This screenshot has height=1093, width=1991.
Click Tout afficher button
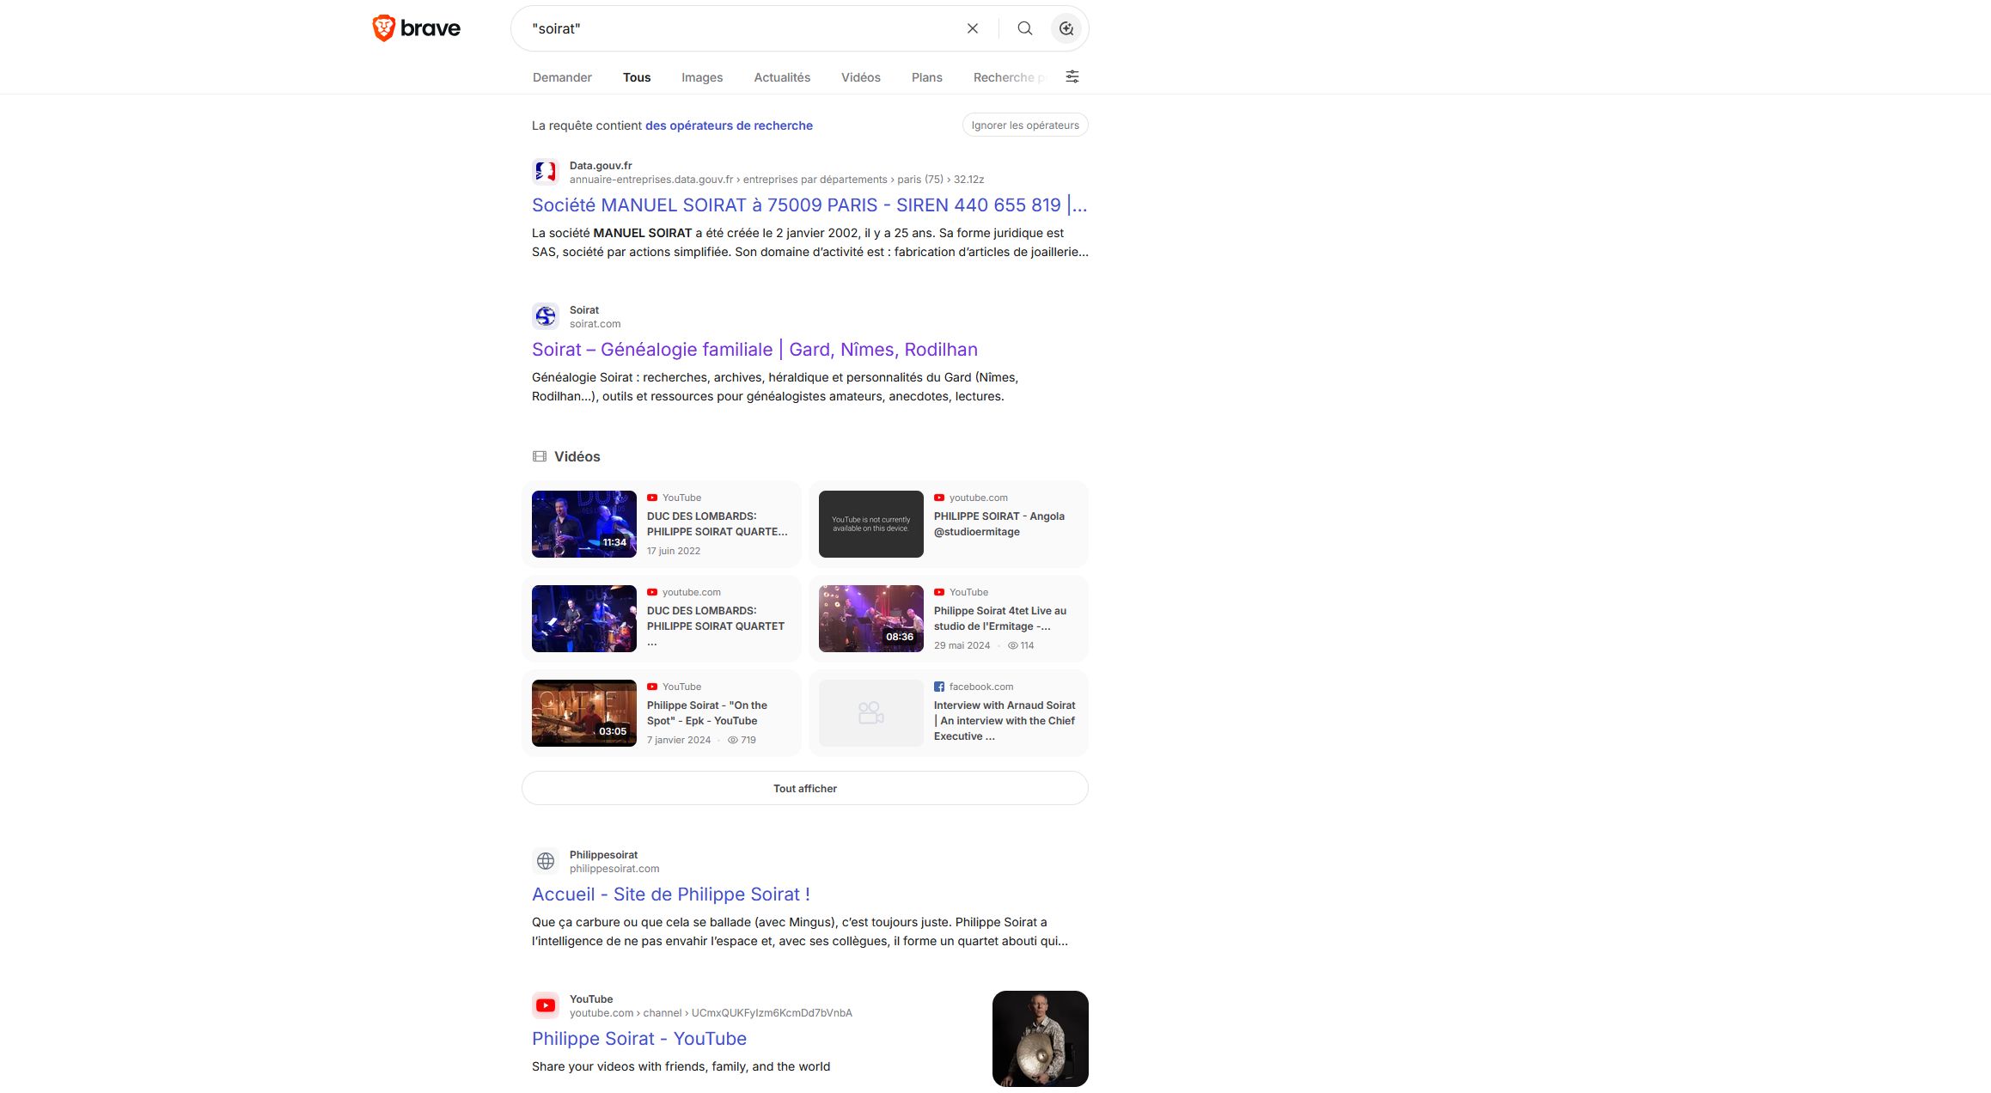click(x=805, y=788)
